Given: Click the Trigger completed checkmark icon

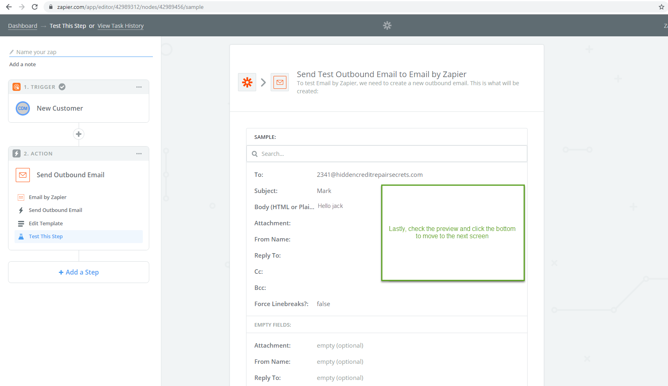Looking at the screenshot, I should (62, 87).
